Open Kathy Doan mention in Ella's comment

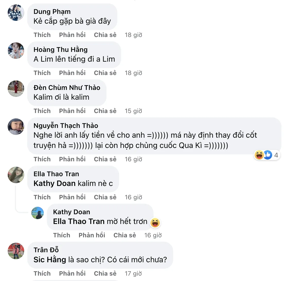[55, 183]
